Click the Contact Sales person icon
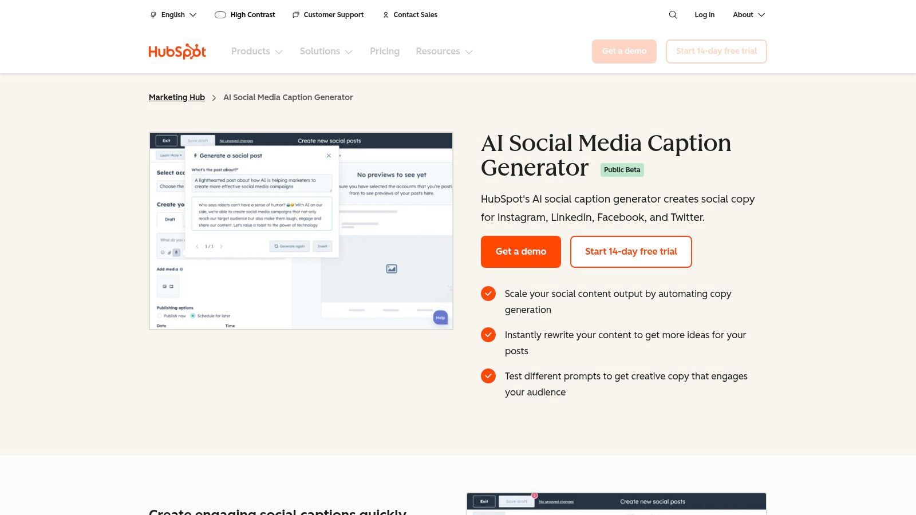The image size is (916, 515). (x=385, y=15)
